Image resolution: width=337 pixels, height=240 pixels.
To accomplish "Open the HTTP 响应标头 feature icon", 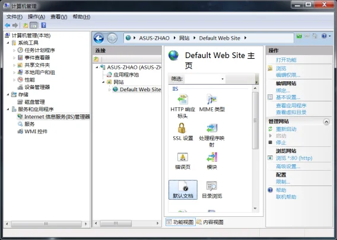I will coord(183,106).
